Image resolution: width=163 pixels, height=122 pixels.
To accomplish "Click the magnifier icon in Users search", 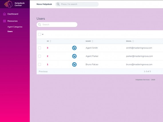I will pyautogui.click(x=39, y=25).
